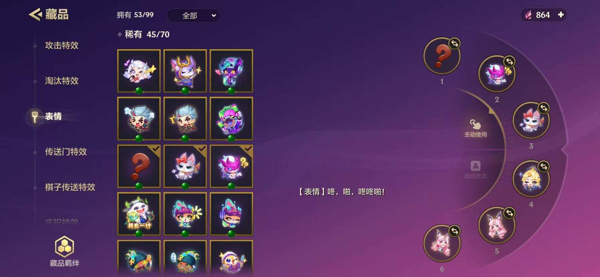Swap the emote in wheel slot 1
The width and height of the screenshot is (600, 277).
pos(454,43)
